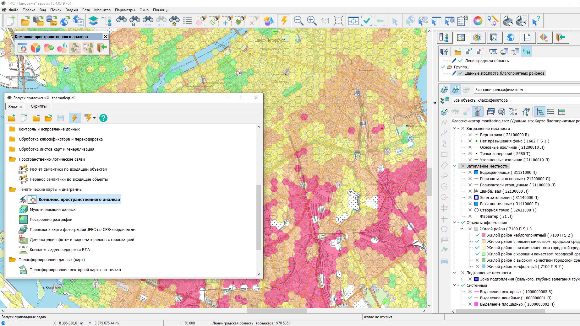Open the Масштаб menu
The height and width of the screenshot is (326, 580).
coord(102,10)
